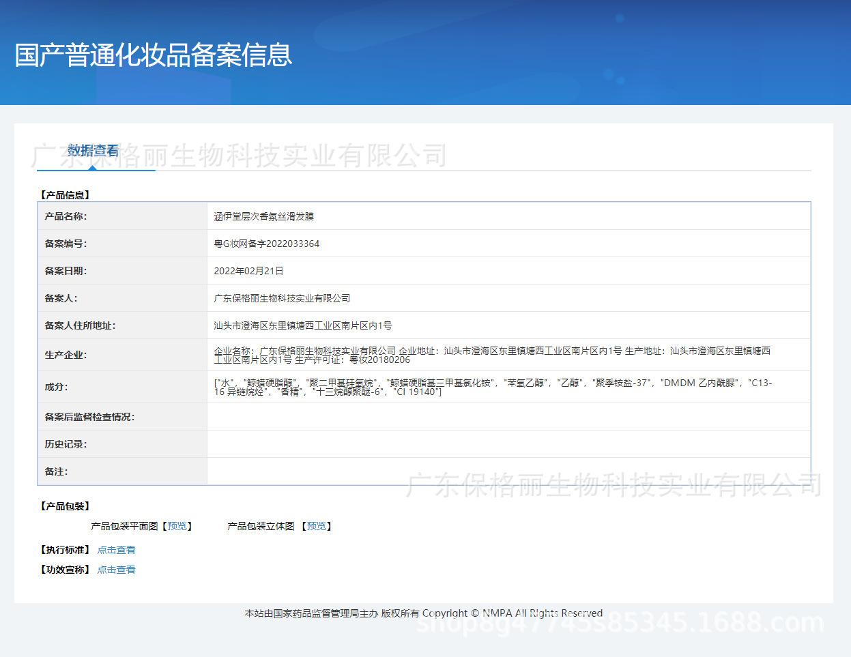Viewport: 851px width, 657px height.
Task: Click the 成分 ingredients list text
Action: tap(493, 387)
